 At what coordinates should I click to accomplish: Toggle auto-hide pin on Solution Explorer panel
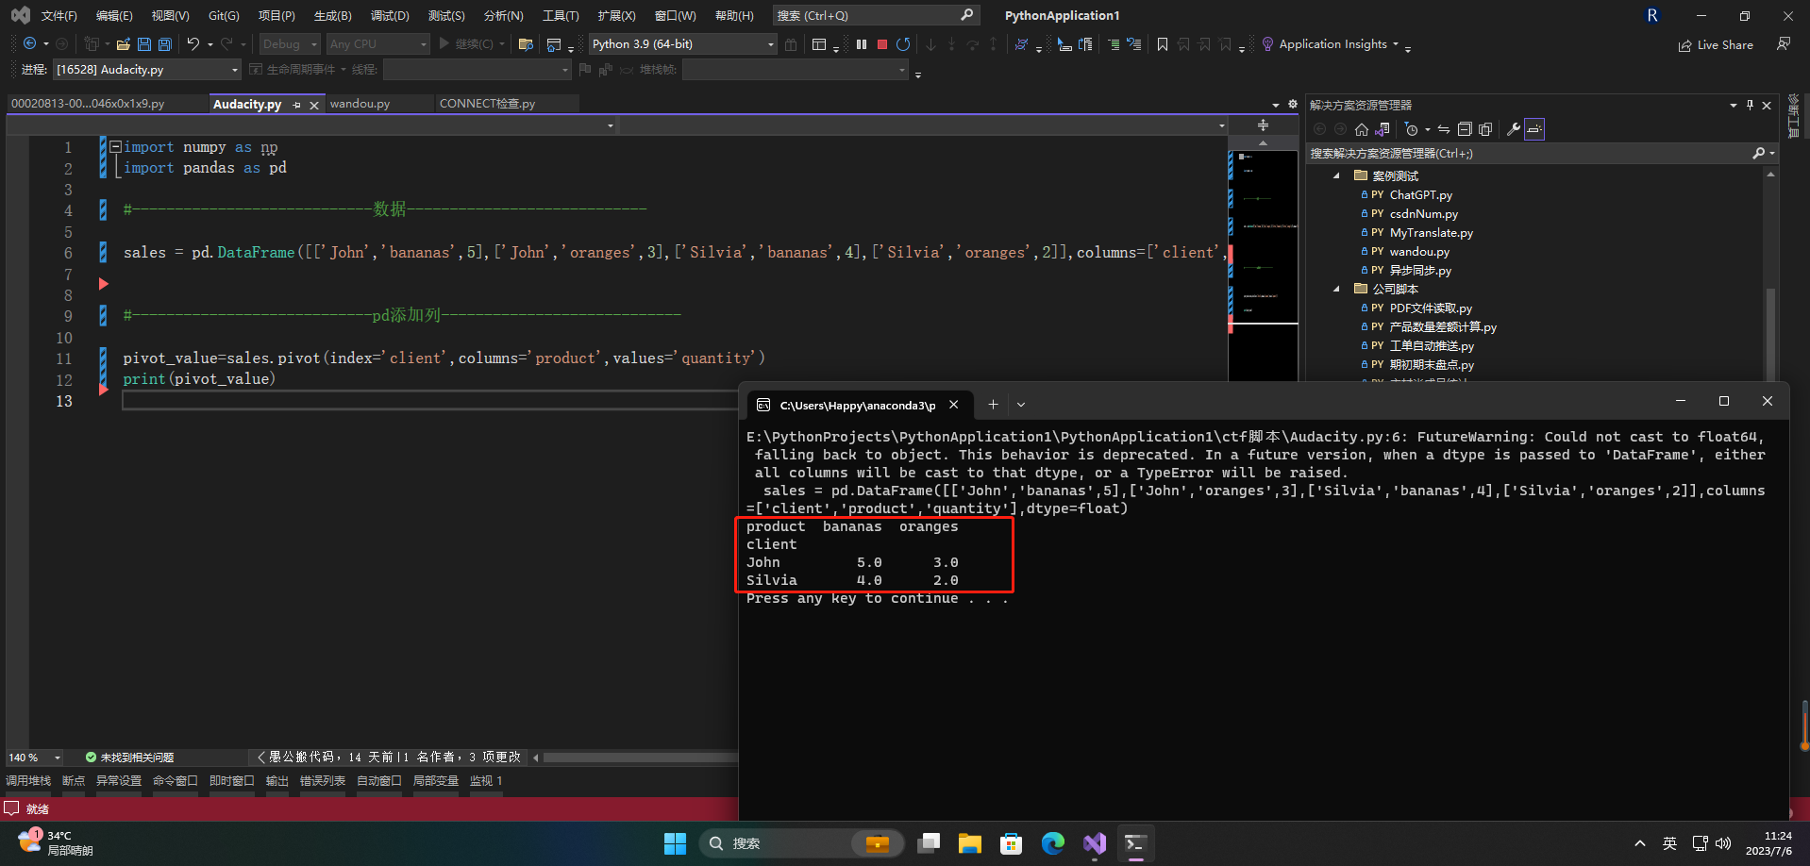(x=1750, y=105)
